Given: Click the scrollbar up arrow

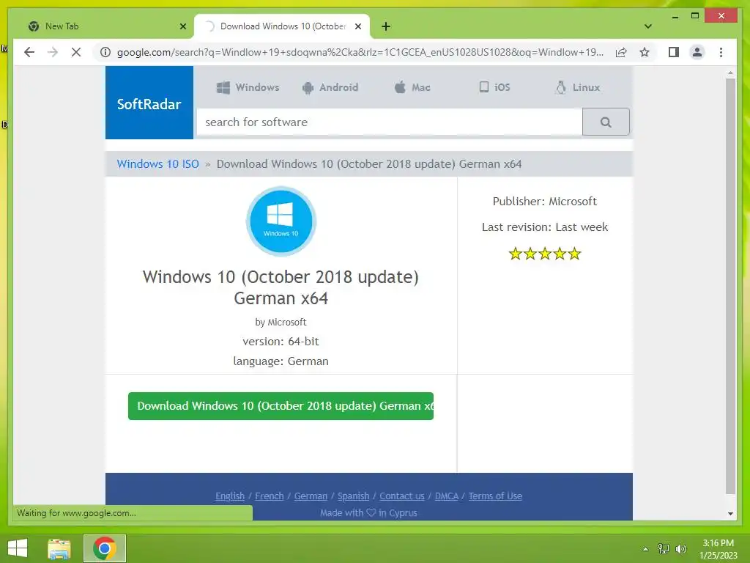Looking at the screenshot, I should [730, 73].
